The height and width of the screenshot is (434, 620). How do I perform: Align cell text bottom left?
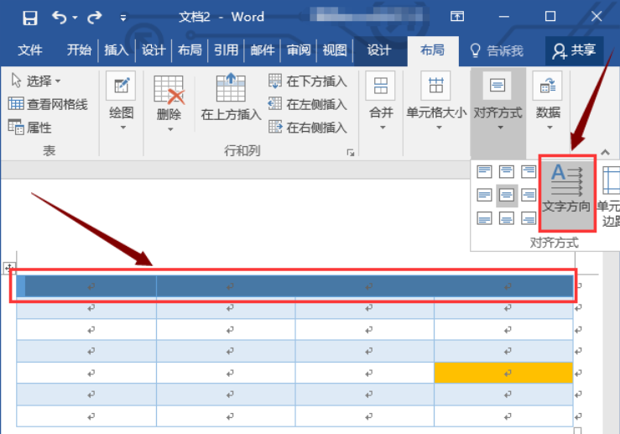(x=484, y=218)
